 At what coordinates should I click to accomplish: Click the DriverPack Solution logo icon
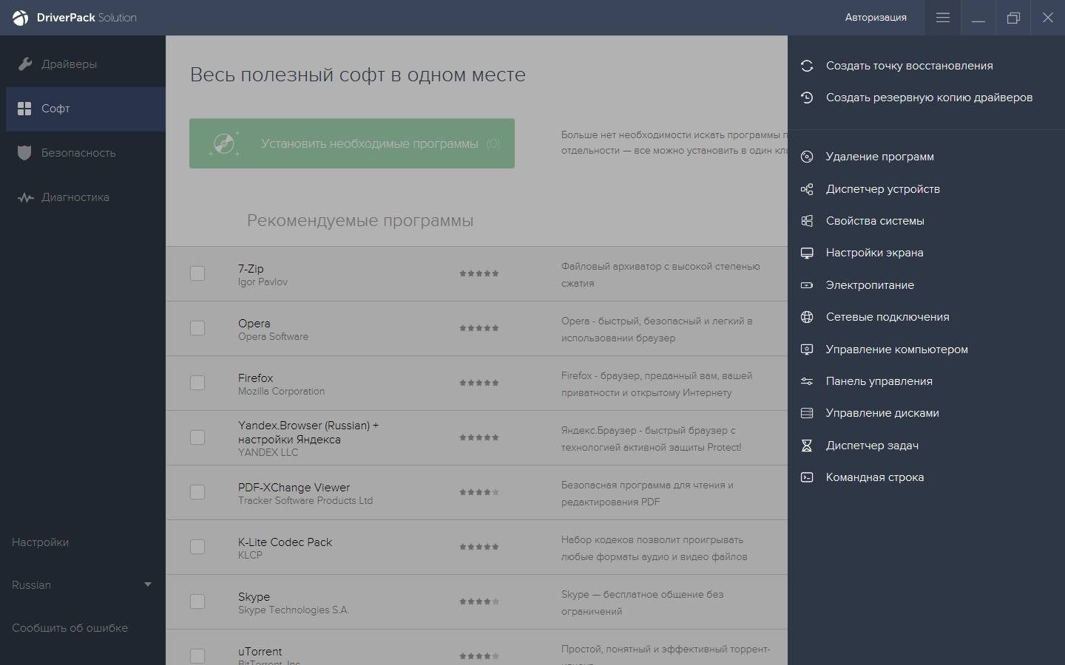click(21, 18)
